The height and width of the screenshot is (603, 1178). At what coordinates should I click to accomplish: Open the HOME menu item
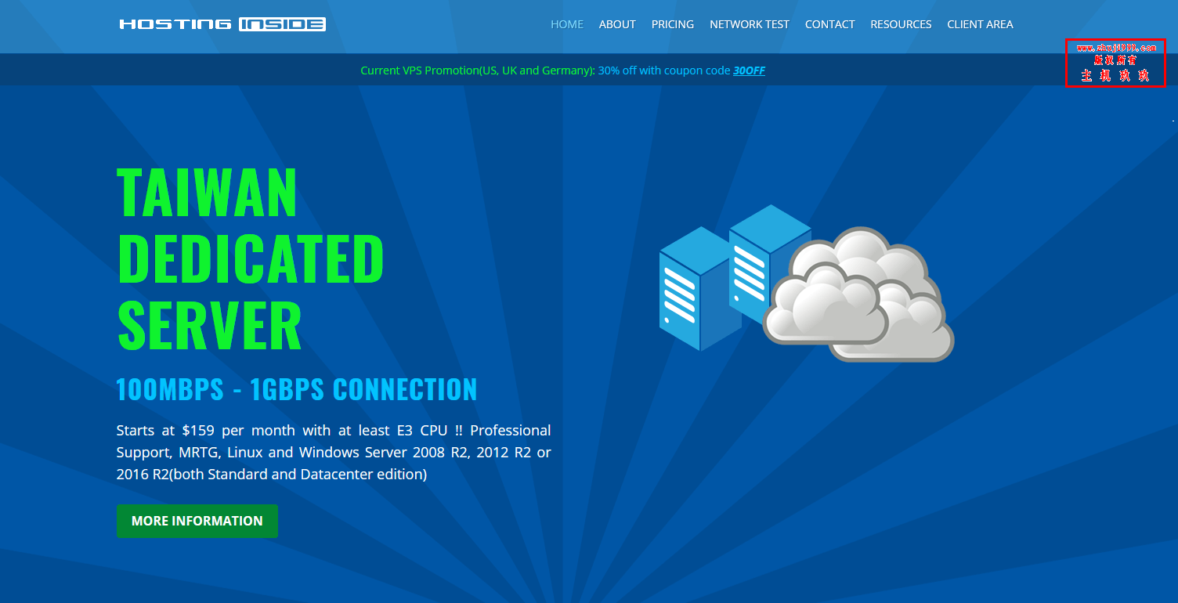pos(567,24)
